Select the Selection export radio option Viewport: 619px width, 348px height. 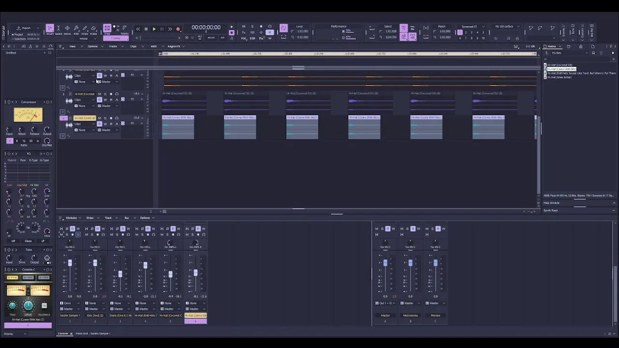(x=19, y=39)
